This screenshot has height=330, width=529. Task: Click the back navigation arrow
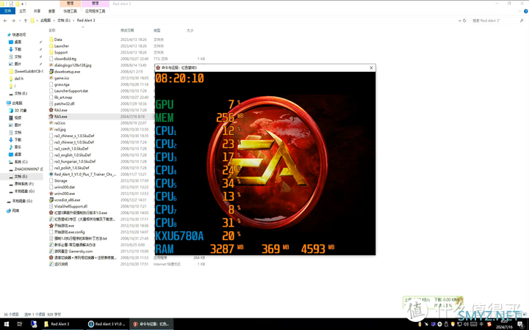click(x=5, y=21)
